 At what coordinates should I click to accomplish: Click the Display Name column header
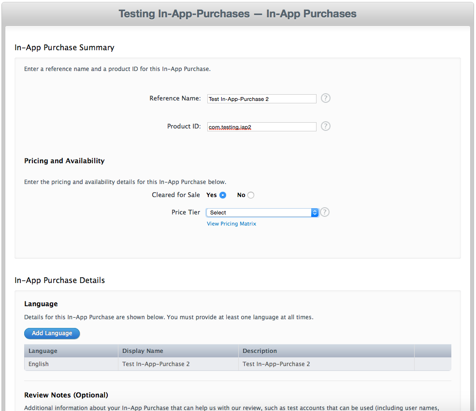pyautogui.click(x=143, y=351)
